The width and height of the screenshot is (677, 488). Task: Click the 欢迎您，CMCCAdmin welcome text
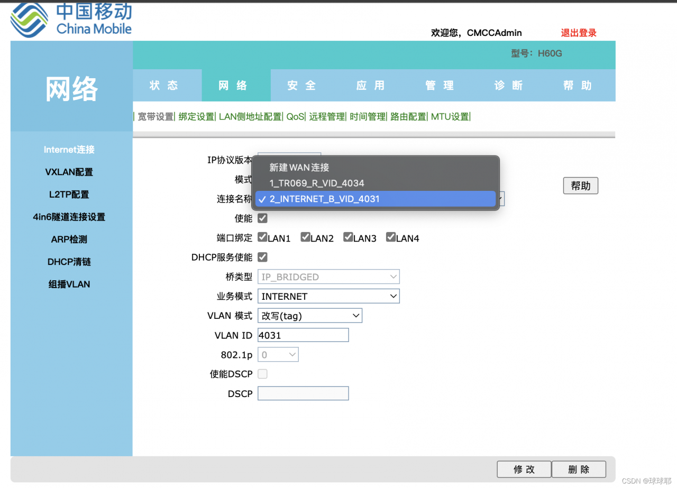[x=477, y=33]
